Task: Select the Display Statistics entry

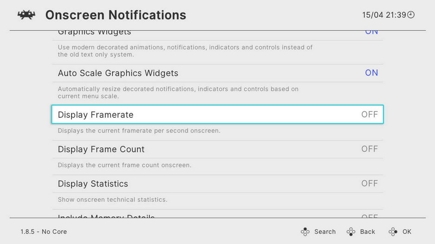Action: tap(217, 184)
